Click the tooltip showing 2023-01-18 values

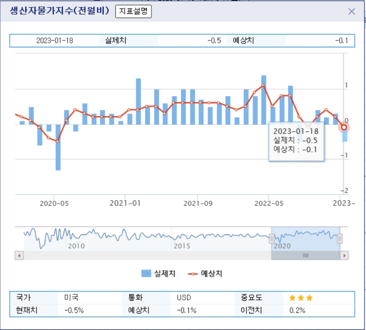[x=296, y=141]
